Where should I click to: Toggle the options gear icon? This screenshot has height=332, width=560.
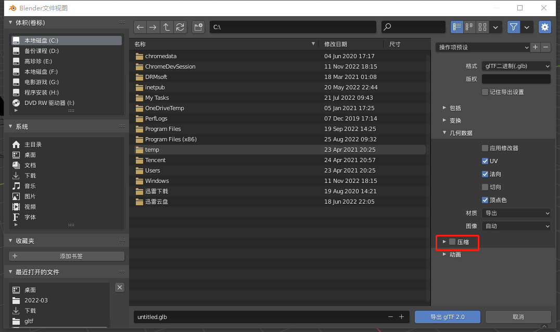click(544, 27)
